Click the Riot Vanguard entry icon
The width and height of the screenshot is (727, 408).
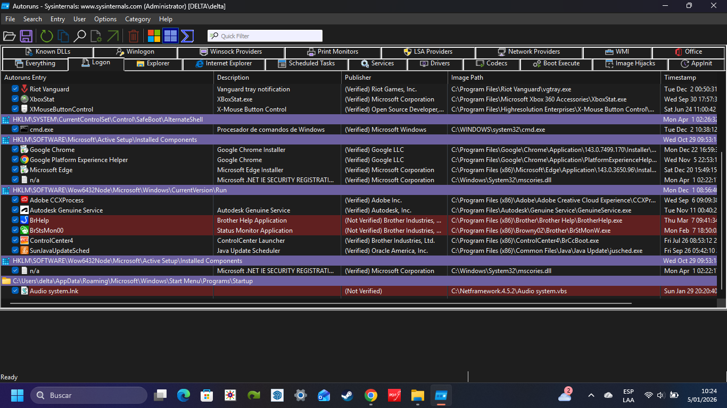24,89
